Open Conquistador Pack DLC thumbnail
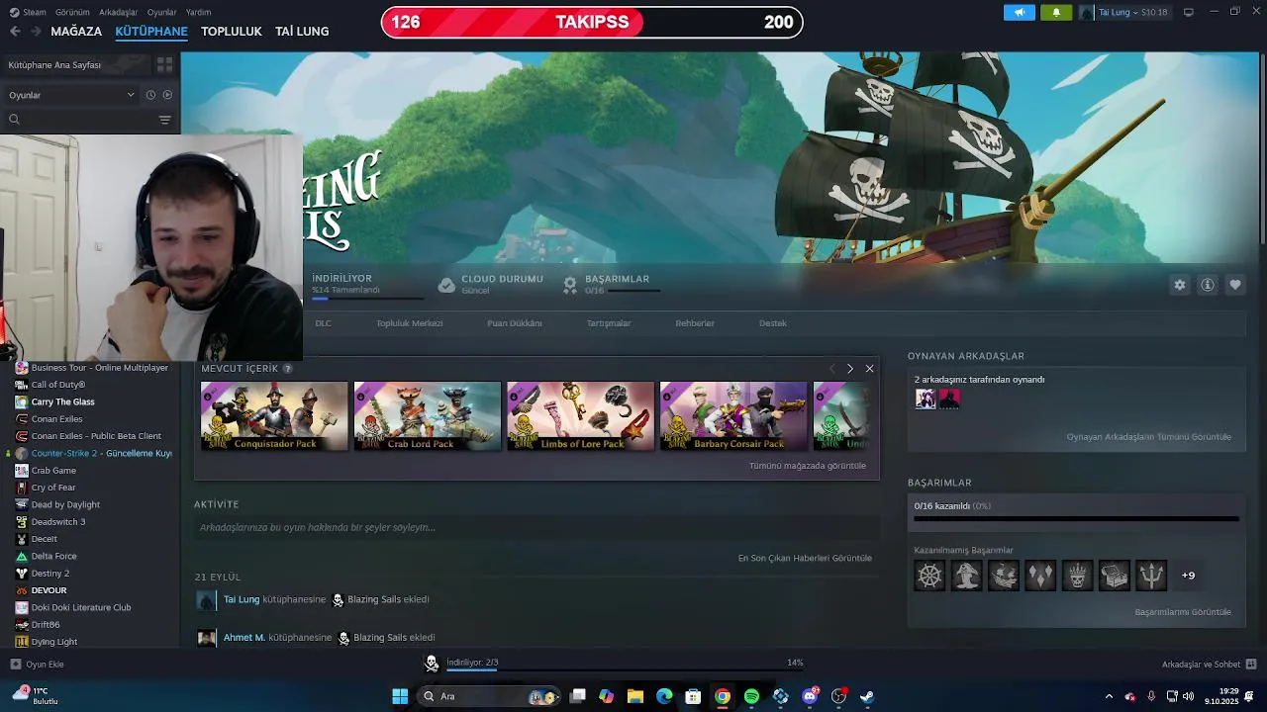 274,416
